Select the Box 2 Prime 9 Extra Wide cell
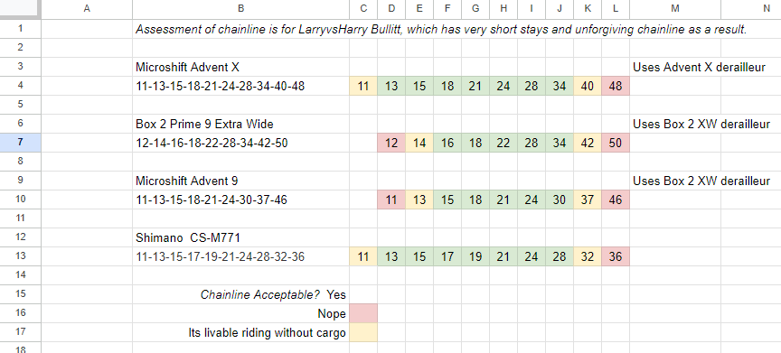The height and width of the screenshot is (353, 781). (x=240, y=124)
